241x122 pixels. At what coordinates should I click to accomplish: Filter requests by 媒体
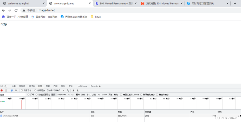(x=83, y=95)
